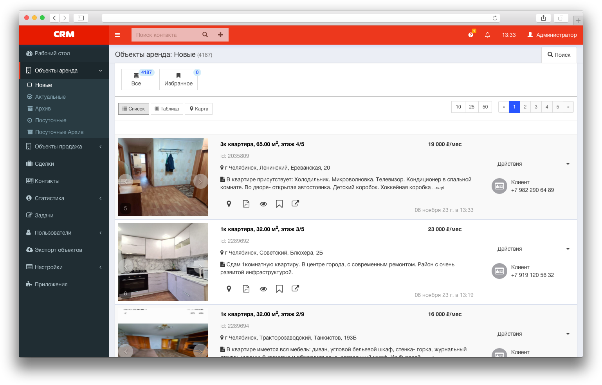Open Действия dropdown for listing 2035809
The width and height of the screenshot is (602, 385).
tap(533, 164)
